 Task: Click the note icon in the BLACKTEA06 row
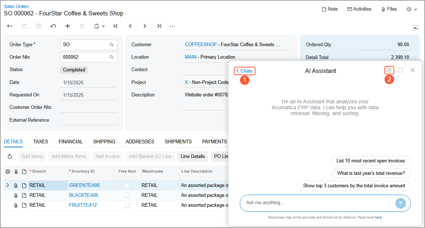[24, 195]
